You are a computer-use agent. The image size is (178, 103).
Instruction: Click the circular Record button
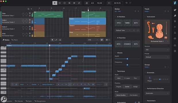[65, 3]
